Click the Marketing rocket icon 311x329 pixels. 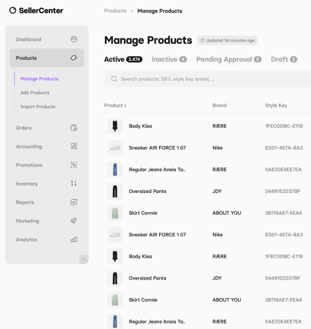pos(73,221)
